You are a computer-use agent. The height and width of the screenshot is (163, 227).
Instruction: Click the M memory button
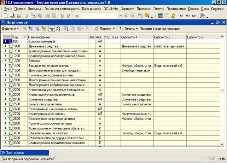(x=181, y=16)
